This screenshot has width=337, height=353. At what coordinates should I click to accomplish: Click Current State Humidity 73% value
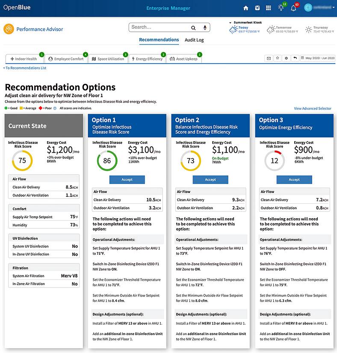74,225
